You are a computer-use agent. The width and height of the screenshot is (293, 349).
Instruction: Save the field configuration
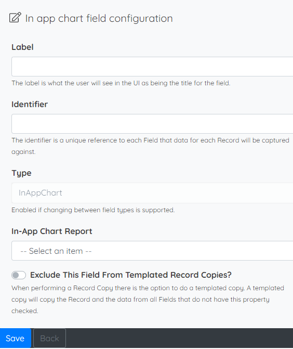[x=15, y=338]
